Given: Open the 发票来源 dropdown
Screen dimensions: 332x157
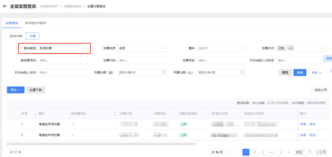Looking at the screenshot, I should point(142,48).
